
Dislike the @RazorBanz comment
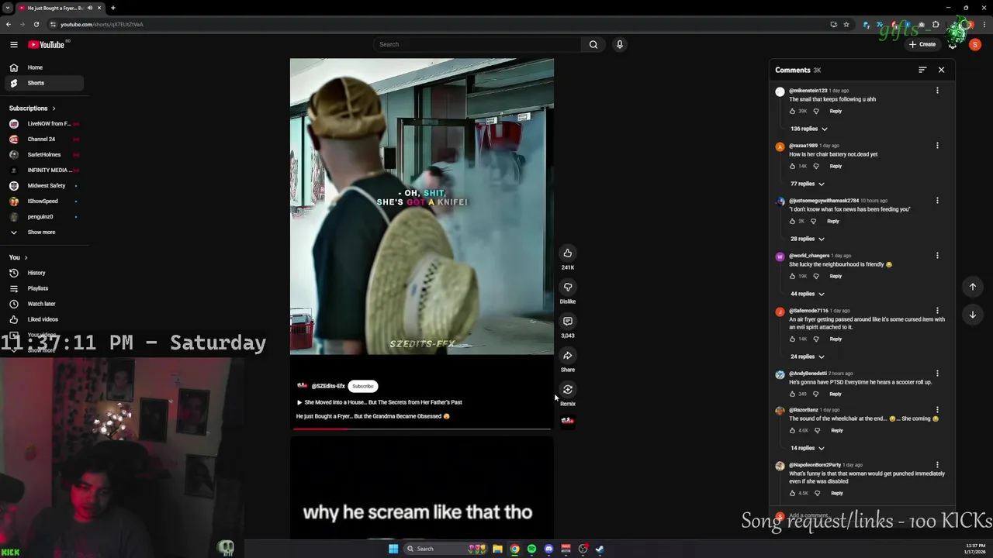817,430
